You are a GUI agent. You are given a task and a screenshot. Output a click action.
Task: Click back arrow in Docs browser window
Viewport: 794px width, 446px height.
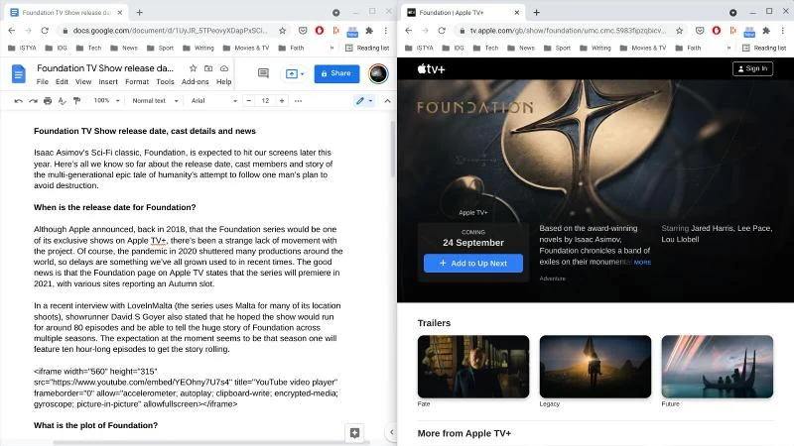tap(12, 31)
